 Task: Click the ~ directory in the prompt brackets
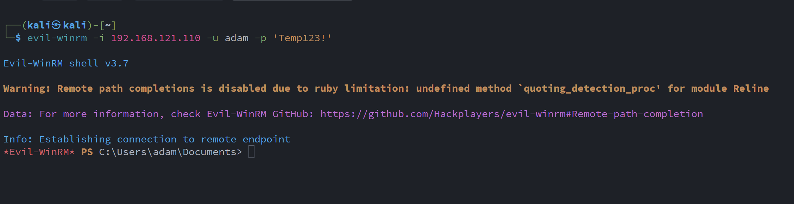108,25
